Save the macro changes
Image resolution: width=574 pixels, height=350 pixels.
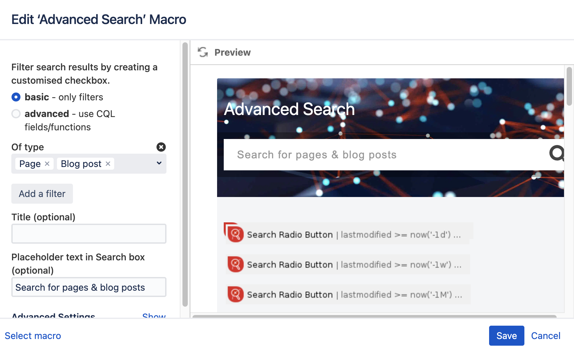506,336
